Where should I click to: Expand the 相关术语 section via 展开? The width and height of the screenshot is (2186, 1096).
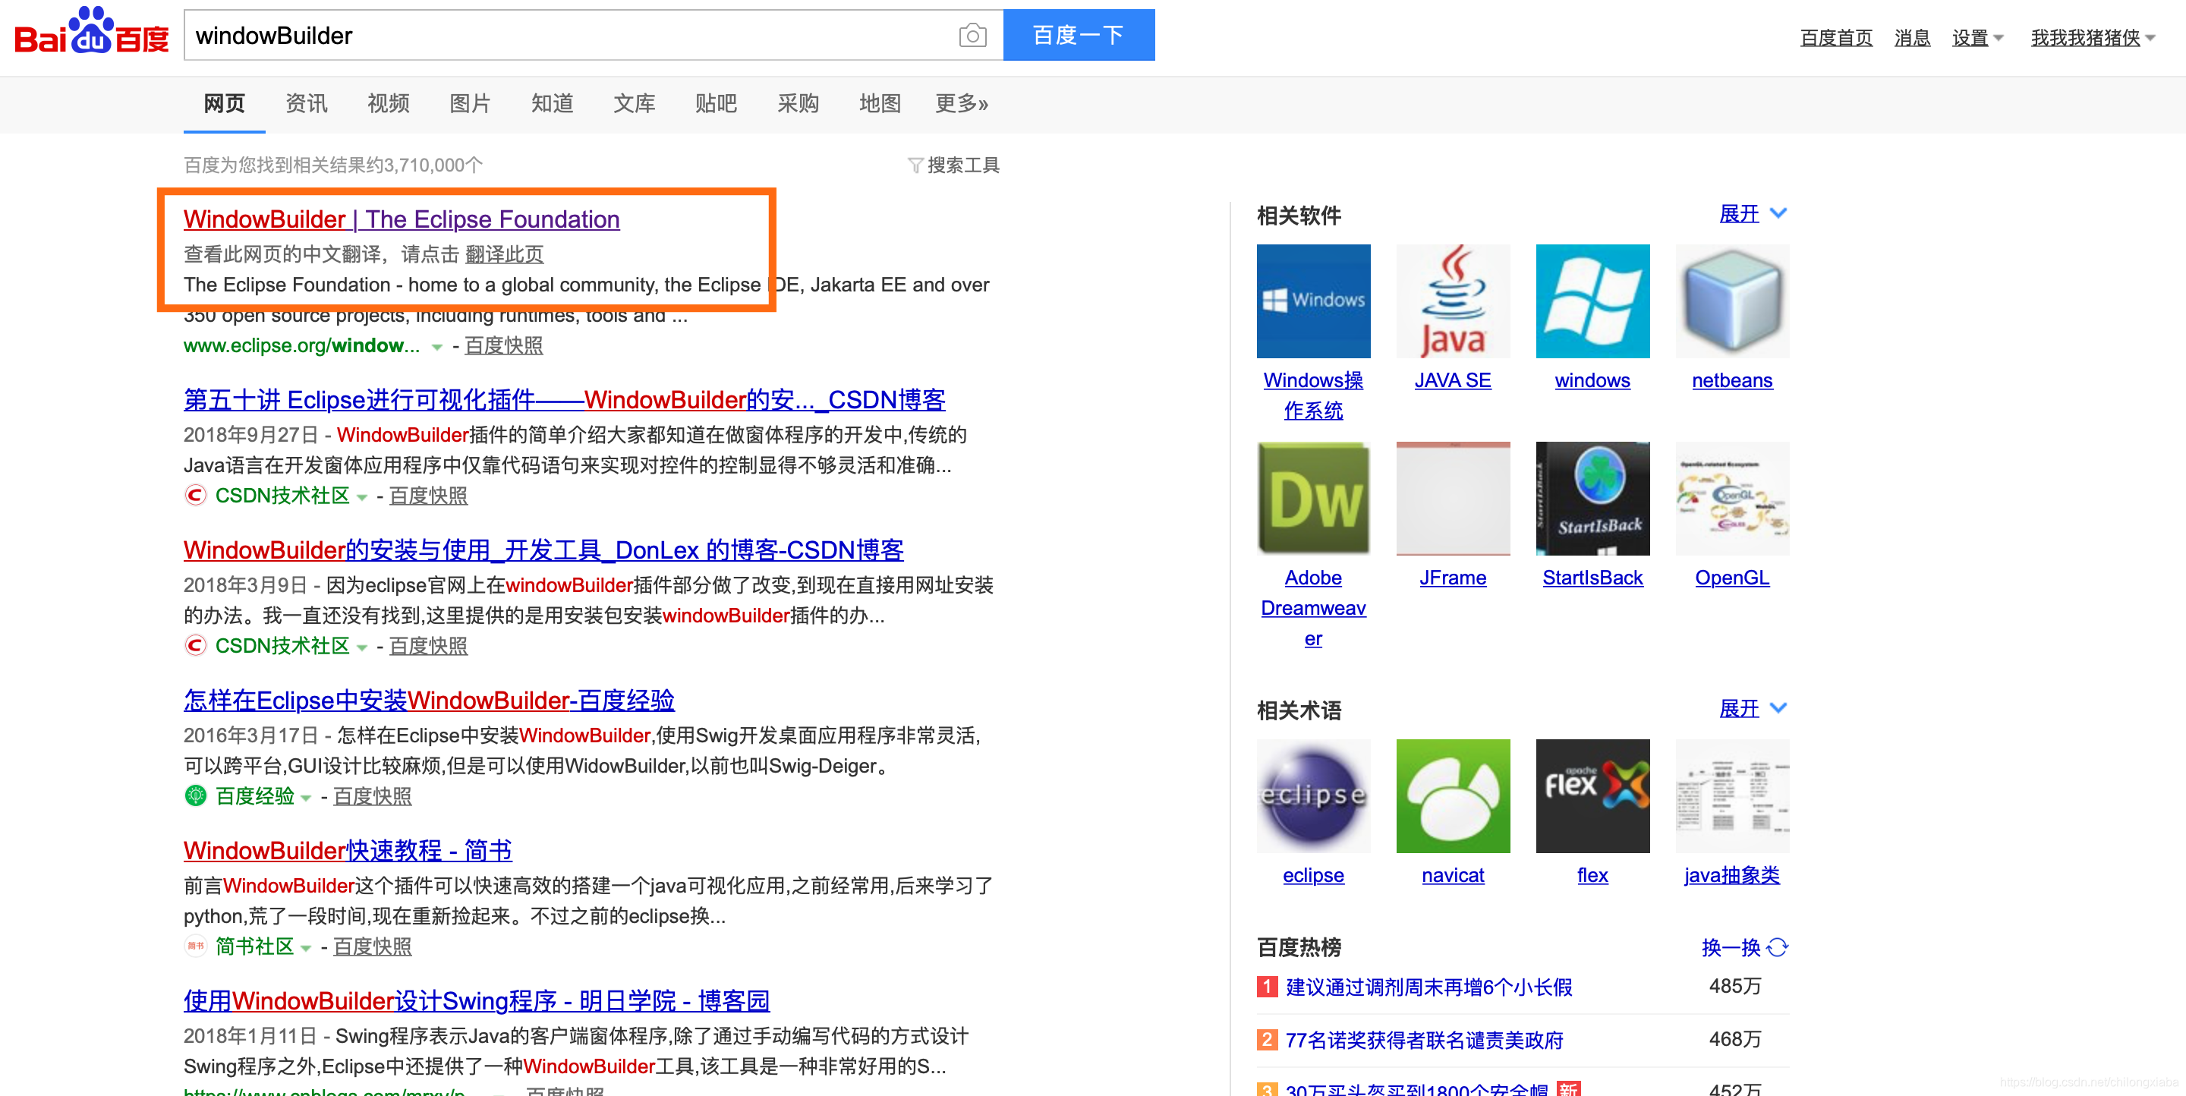pos(1753,708)
